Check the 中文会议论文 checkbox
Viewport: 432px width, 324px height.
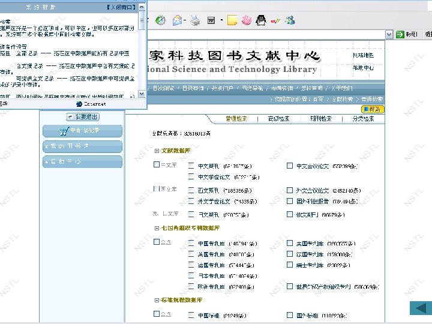click(x=290, y=166)
